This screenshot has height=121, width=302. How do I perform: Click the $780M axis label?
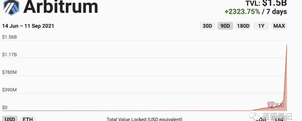click(x=10, y=72)
